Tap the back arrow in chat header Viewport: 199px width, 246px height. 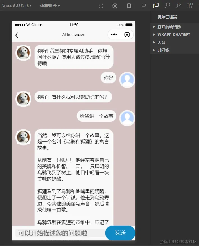pos(17,35)
